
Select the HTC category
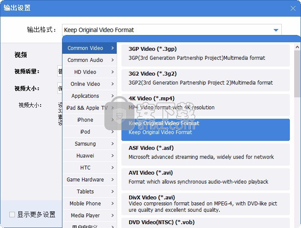pyautogui.click(x=89, y=168)
